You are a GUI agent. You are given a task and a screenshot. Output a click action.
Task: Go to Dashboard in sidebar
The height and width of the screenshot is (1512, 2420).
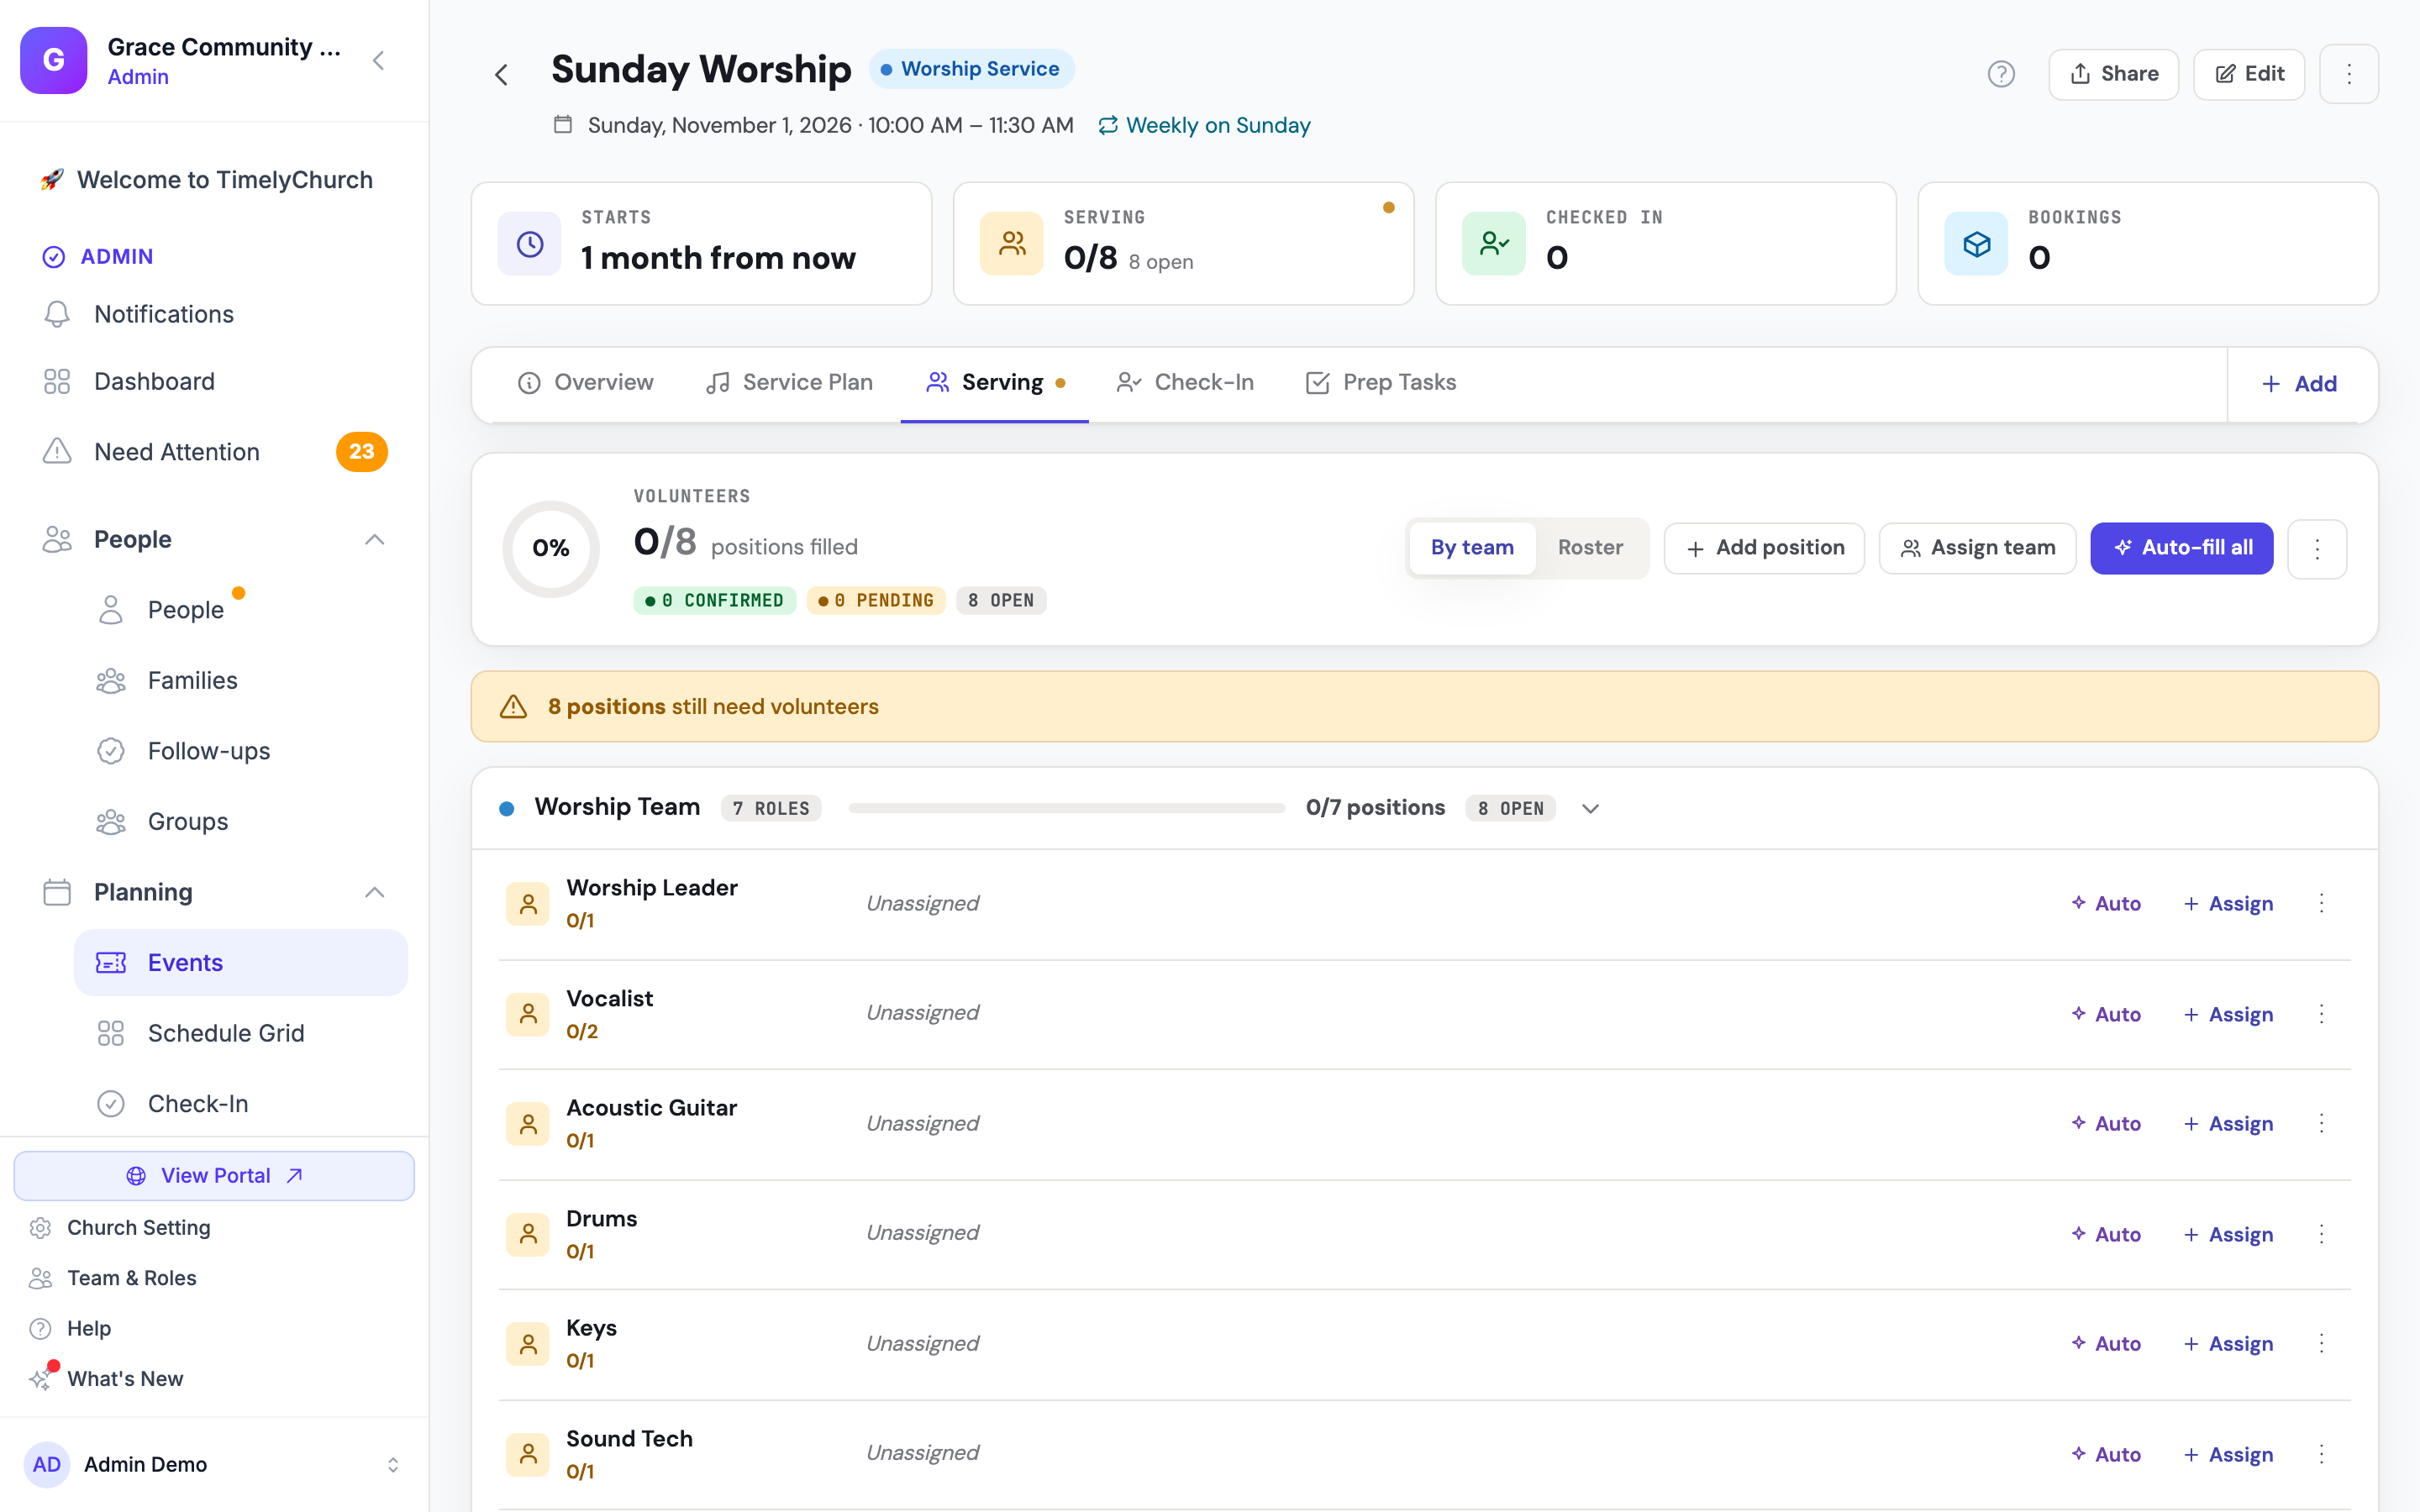(214, 381)
